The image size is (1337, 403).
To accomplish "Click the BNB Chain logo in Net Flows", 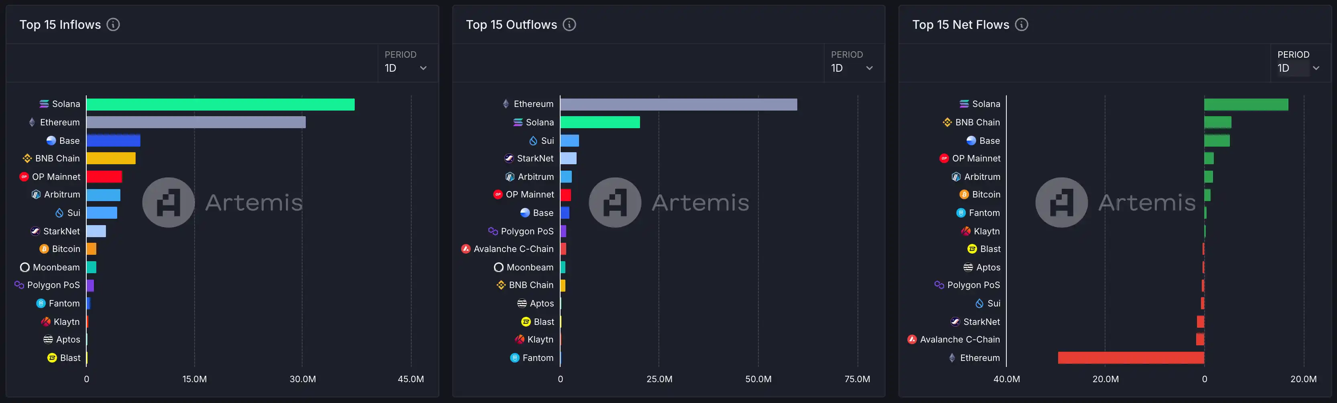I will (x=947, y=122).
